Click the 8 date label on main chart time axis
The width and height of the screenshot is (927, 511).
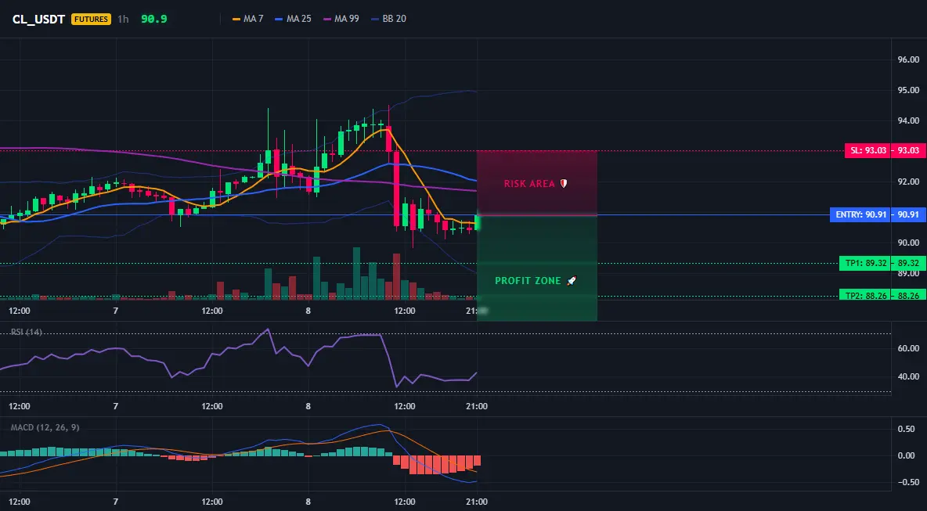(308, 311)
